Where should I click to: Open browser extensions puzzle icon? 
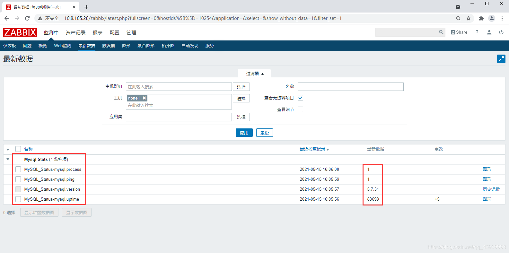point(481,18)
